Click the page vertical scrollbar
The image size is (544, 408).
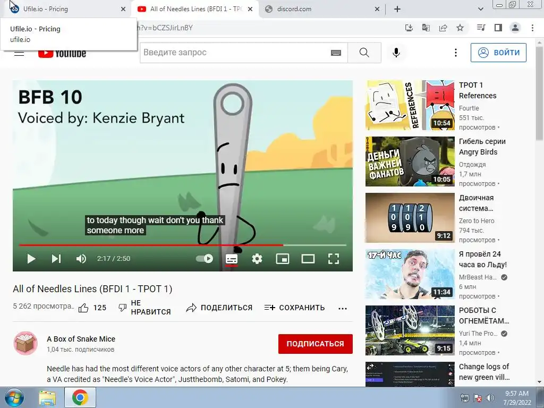tap(539, 93)
